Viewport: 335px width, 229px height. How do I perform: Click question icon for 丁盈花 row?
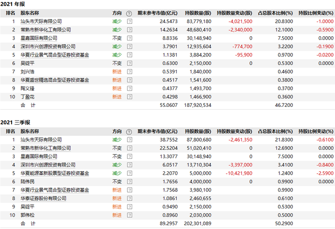tap(130, 97)
